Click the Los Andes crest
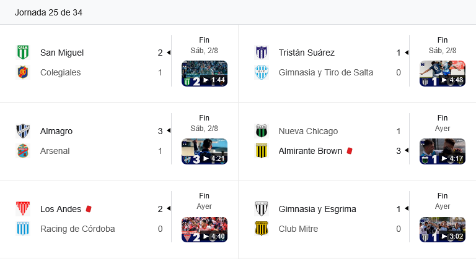The width and height of the screenshot is (476, 259). pos(23,209)
